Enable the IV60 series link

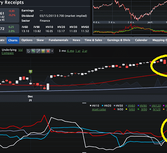pyautogui.click(x=132, y=110)
